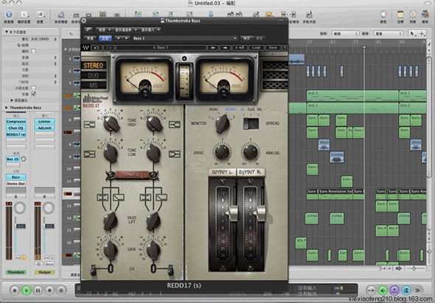Go to next preset with right arrow
Viewport: 435px width, 303px height.
coord(226,48)
